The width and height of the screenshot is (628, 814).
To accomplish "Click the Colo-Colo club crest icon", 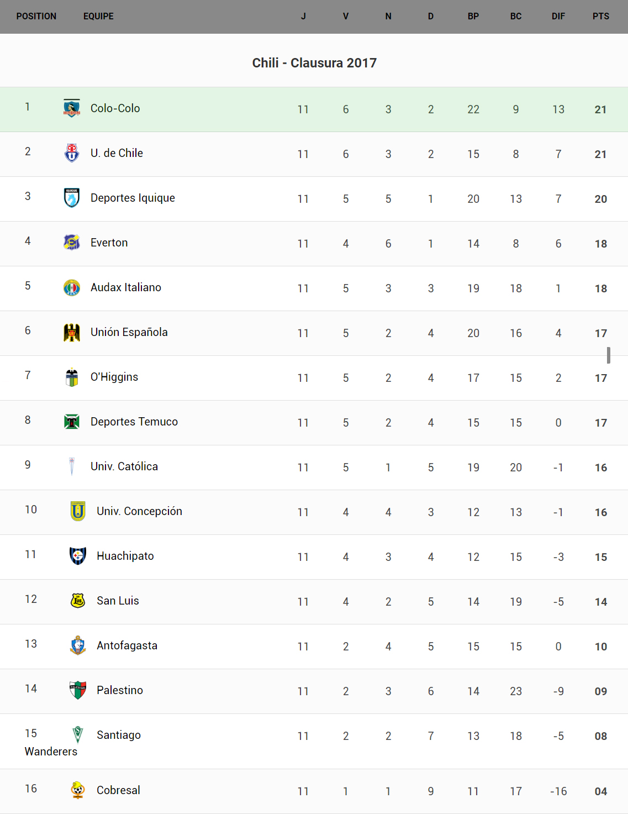I will click(x=72, y=108).
